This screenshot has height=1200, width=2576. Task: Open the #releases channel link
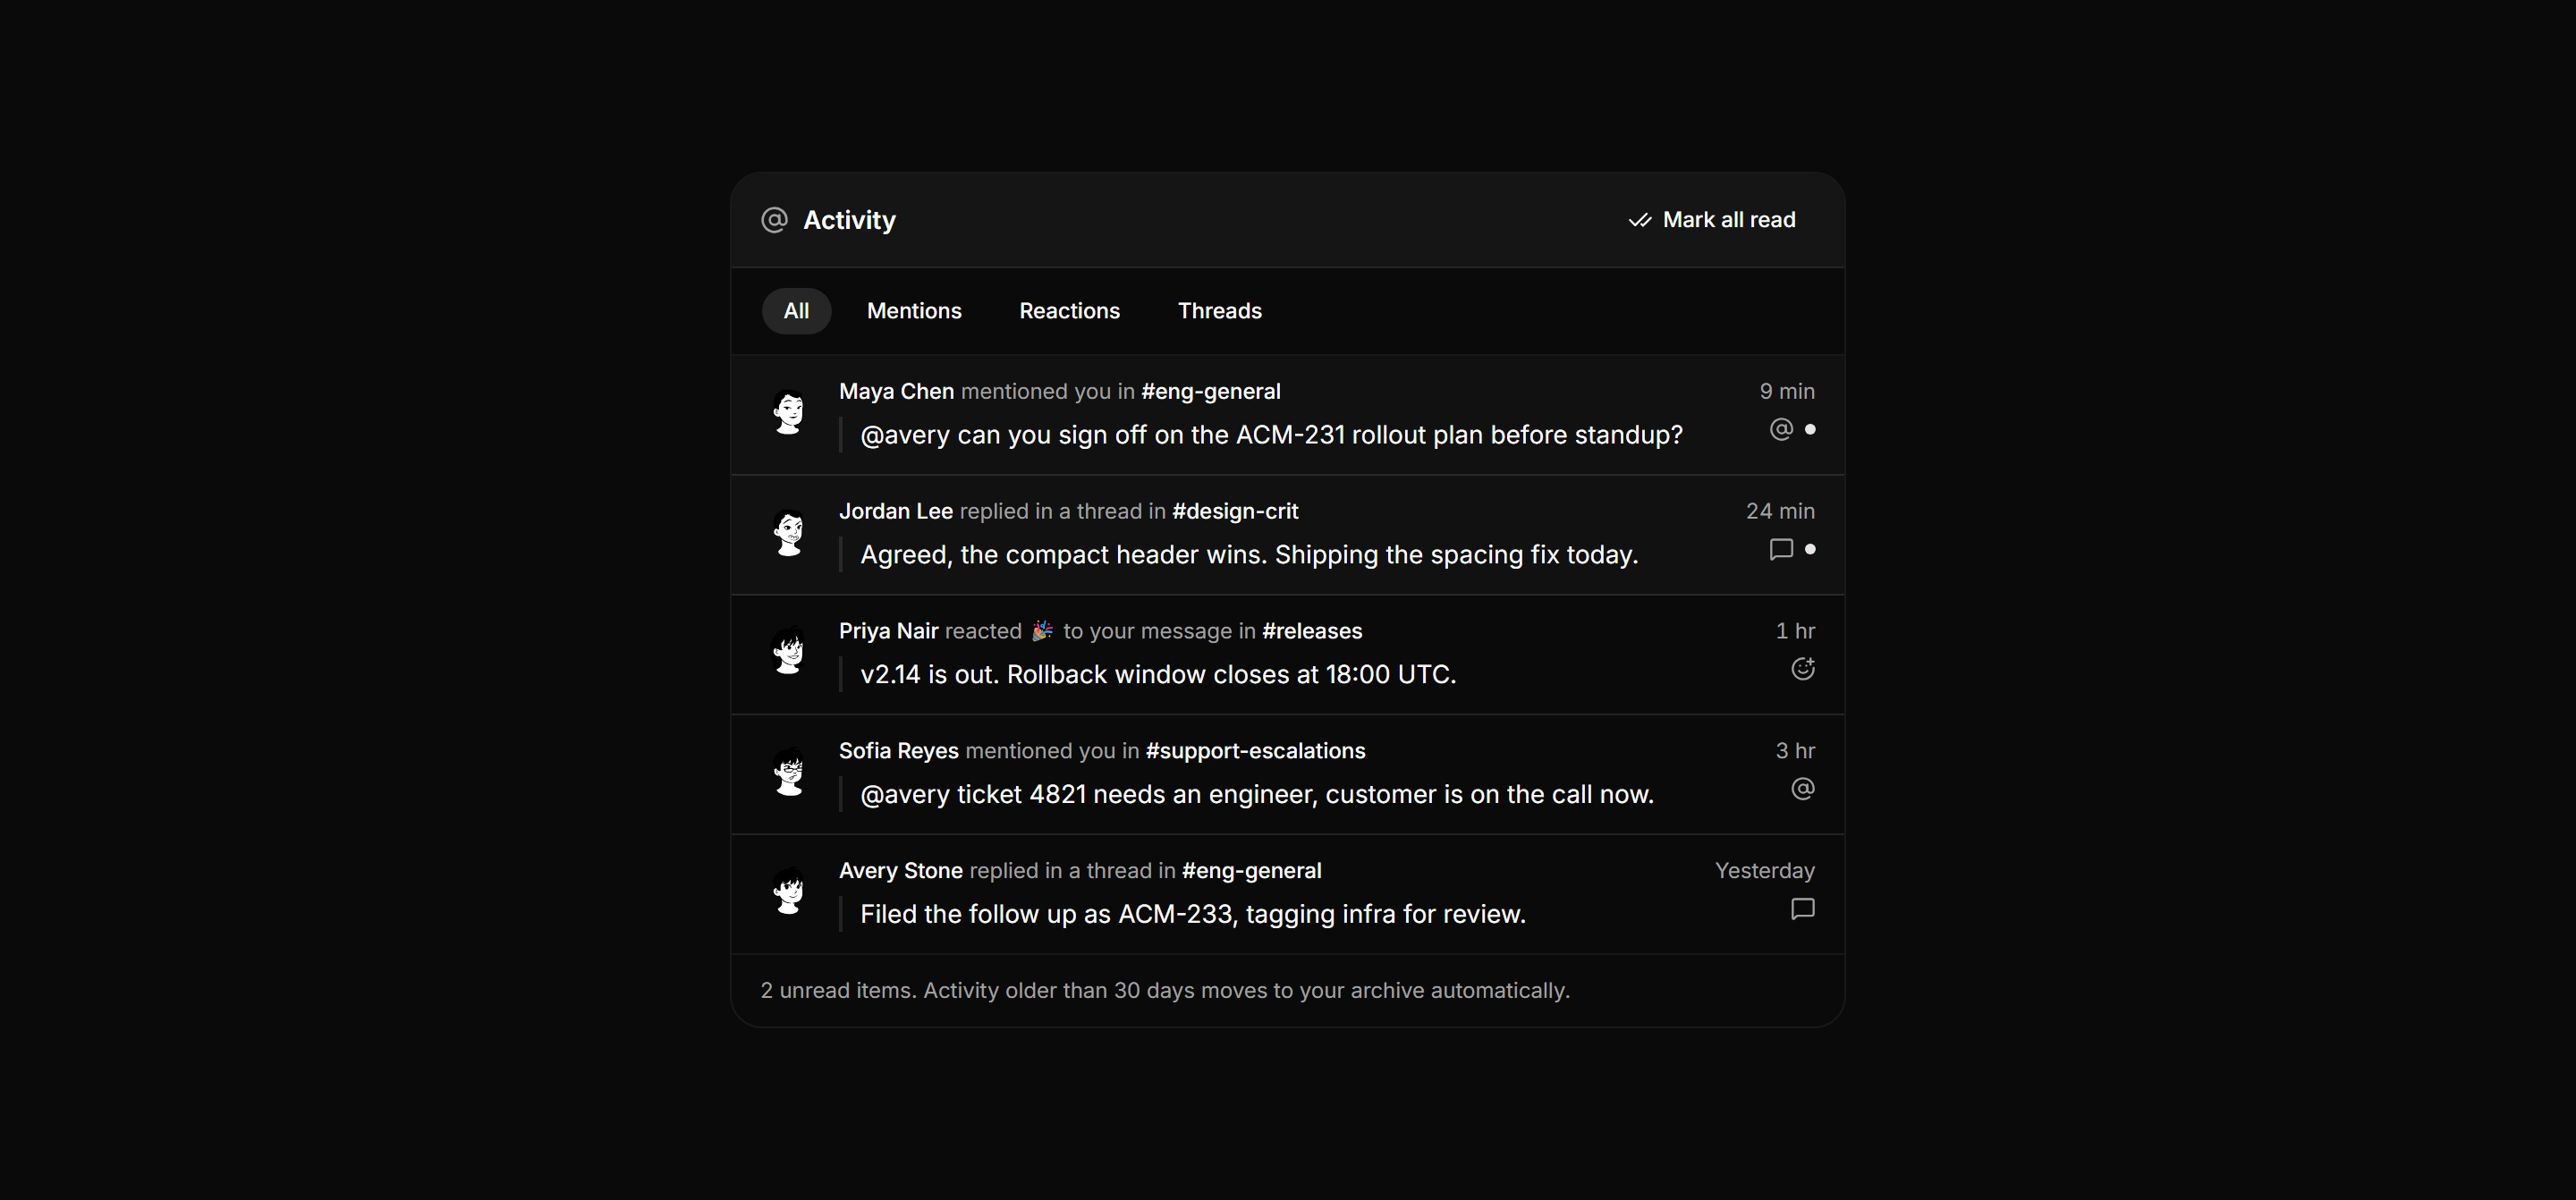pos(1312,631)
